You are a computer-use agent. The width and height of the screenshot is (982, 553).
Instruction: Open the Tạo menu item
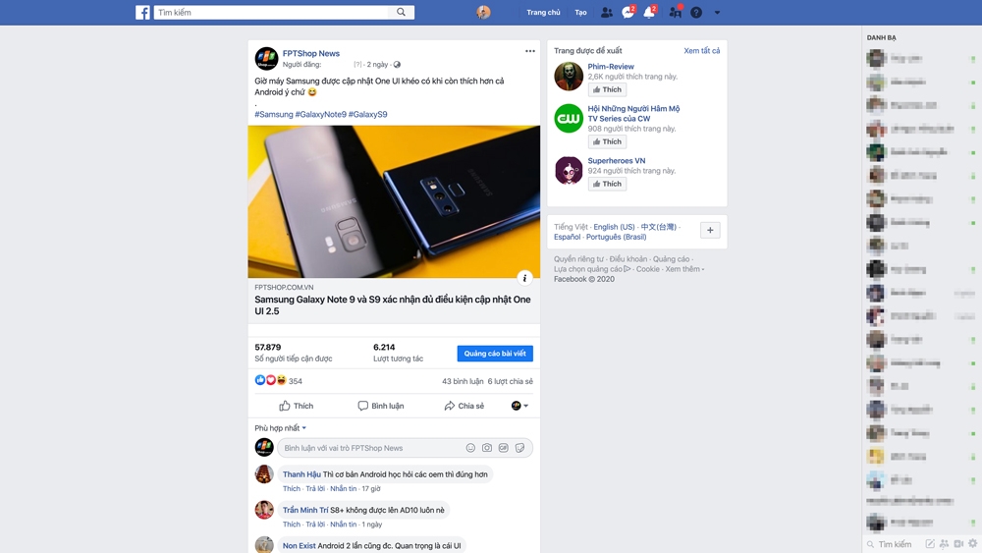click(580, 13)
